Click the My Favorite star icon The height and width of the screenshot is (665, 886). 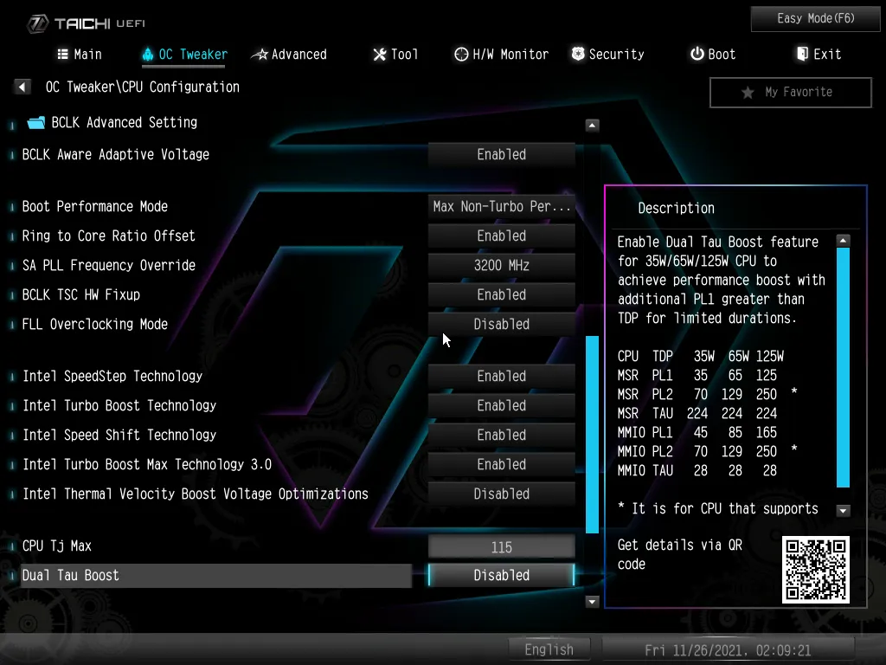[748, 92]
